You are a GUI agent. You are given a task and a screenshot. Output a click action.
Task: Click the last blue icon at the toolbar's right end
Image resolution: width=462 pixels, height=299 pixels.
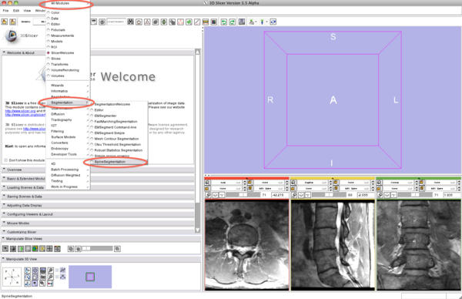(x=273, y=22)
